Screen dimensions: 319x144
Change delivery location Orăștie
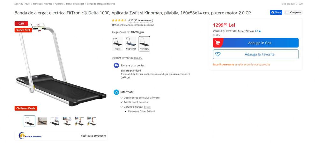coord(138,58)
